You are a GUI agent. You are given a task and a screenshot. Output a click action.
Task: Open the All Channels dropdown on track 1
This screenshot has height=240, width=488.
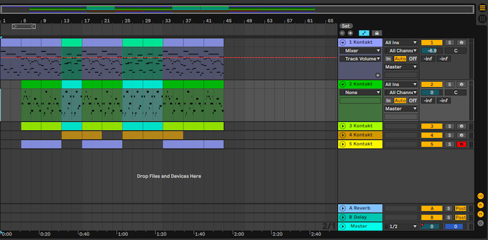tap(401, 51)
